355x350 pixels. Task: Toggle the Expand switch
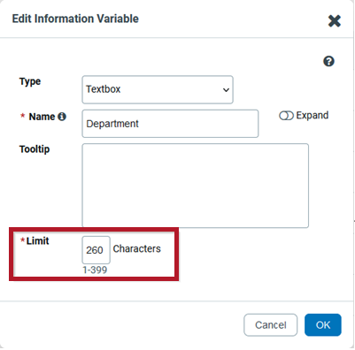pos(286,116)
